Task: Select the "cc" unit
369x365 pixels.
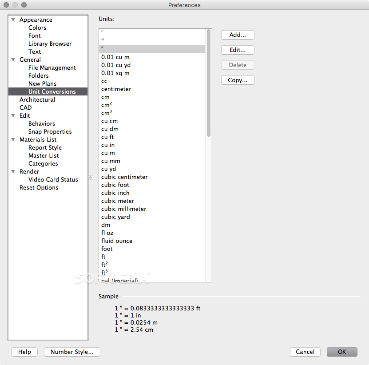Action: (x=152, y=81)
